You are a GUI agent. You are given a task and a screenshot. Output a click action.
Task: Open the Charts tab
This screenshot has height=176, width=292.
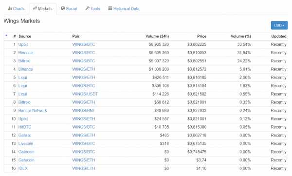pos(16,9)
